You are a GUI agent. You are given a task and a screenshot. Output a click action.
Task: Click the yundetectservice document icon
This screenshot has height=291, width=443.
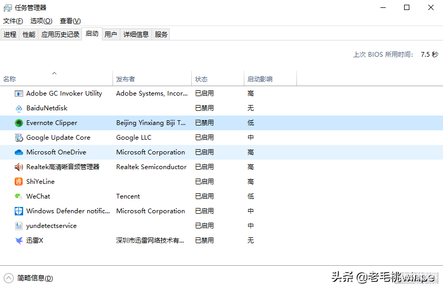18,226
